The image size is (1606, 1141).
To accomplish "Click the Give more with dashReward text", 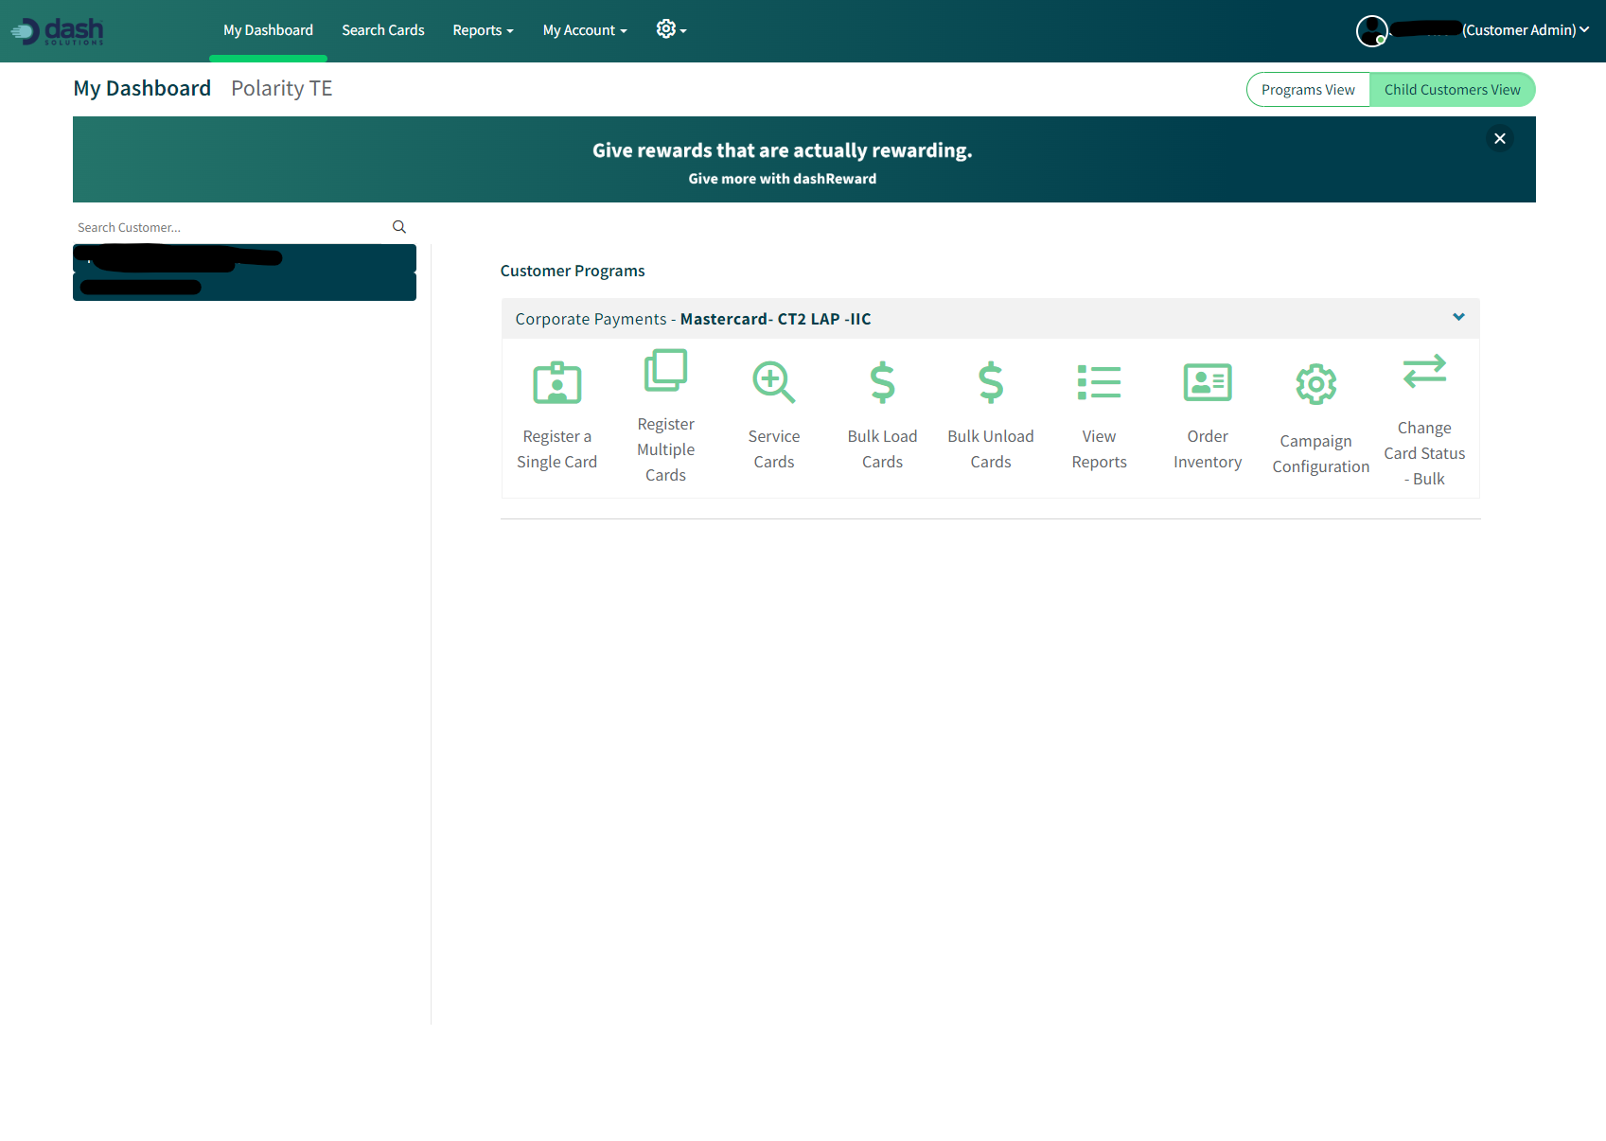I will click(783, 179).
